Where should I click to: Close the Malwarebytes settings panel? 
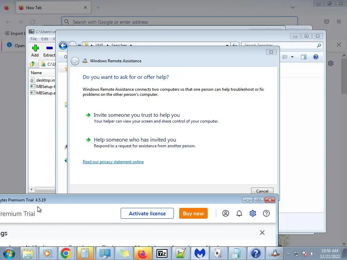coord(262,233)
